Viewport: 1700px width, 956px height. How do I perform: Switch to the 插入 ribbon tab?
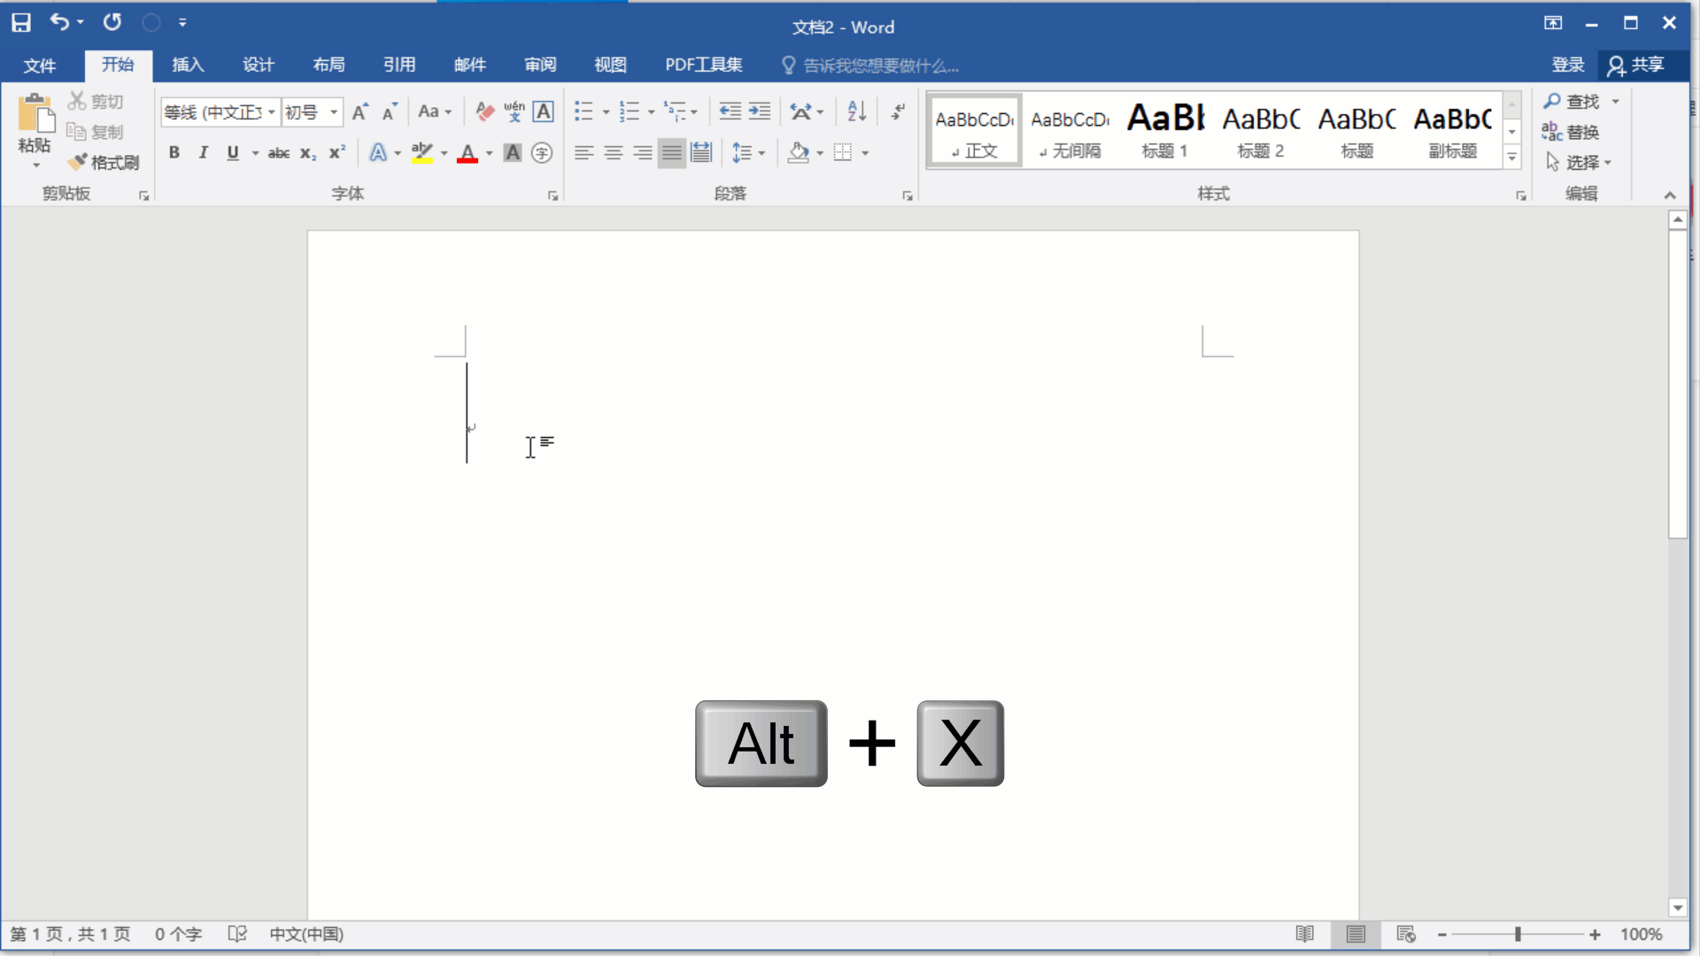pyautogui.click(x=188, y=65)
